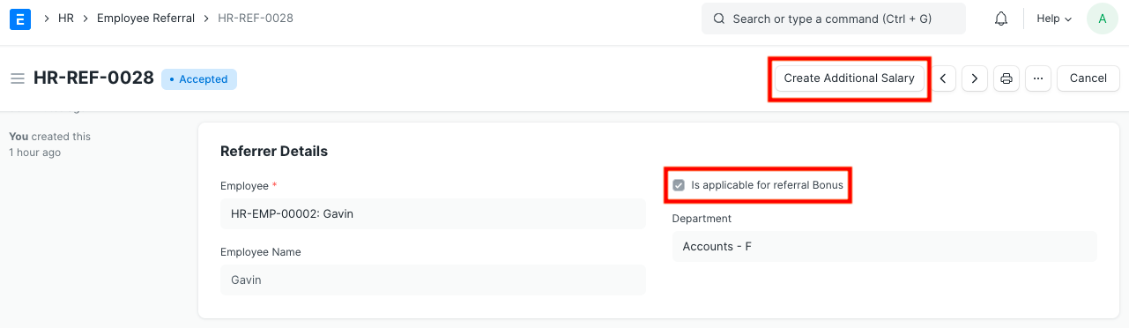Click the Cancel button
Viewport: 1129px width, 328px height.
pos(1088,78)
